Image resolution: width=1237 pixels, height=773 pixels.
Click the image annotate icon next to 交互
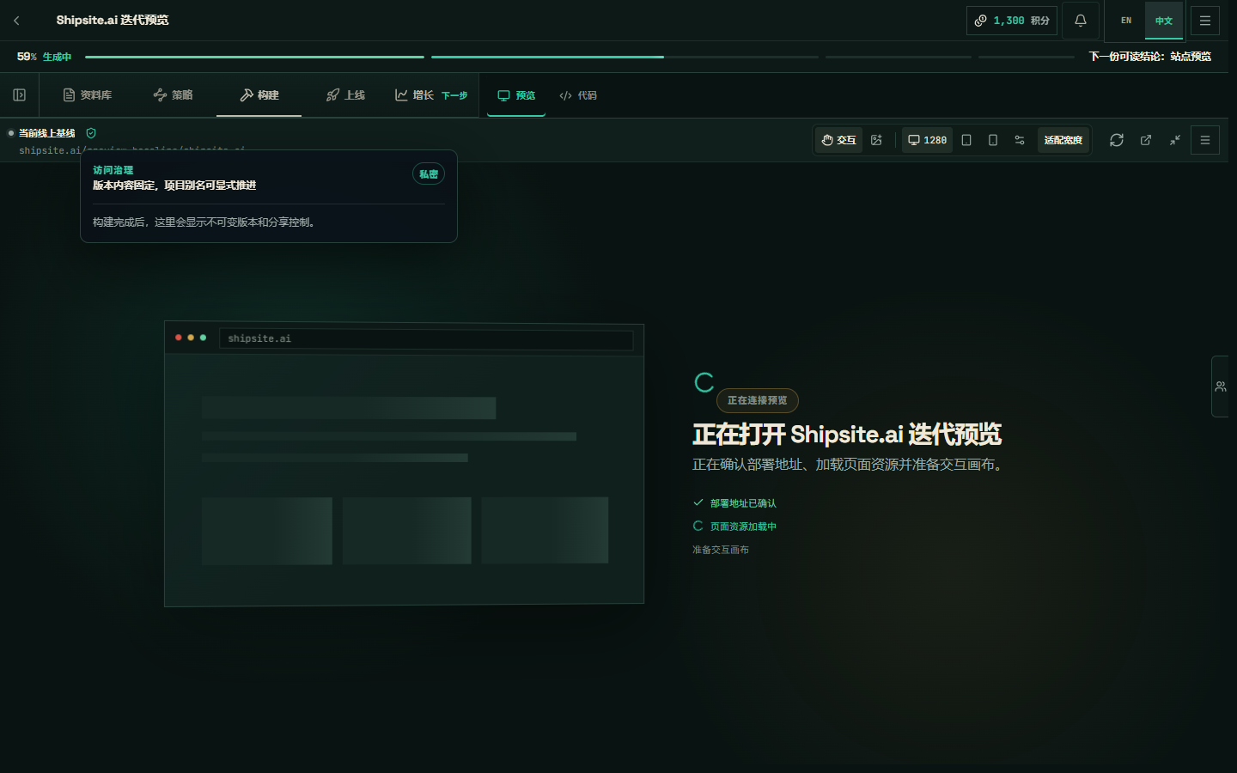coord(876,140)
